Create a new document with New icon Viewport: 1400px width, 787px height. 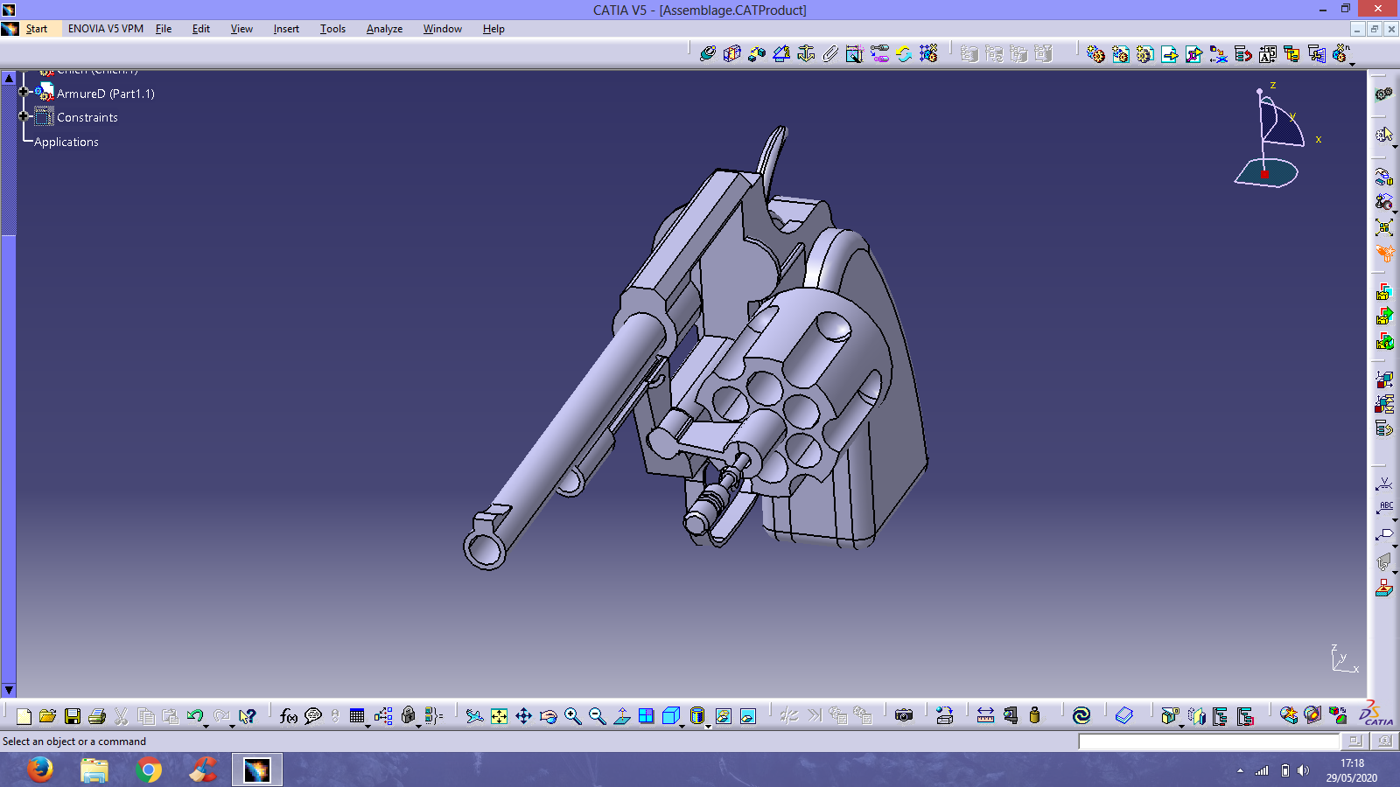(24, 716)
